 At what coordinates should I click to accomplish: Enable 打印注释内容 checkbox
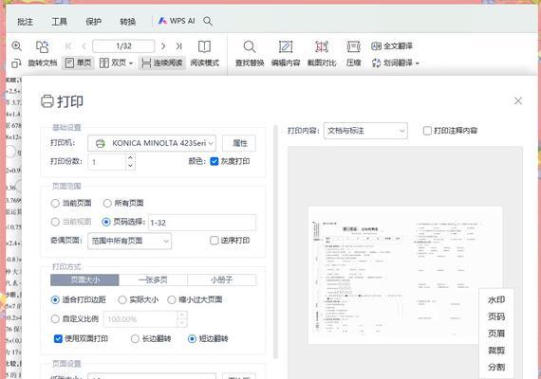coord(427,131)
